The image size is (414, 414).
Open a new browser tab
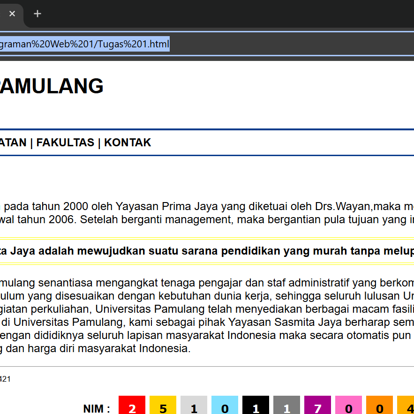38,14
